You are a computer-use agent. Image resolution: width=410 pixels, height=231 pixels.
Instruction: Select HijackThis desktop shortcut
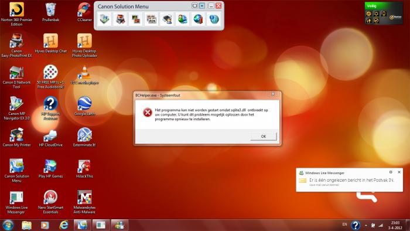coord(84,168)
